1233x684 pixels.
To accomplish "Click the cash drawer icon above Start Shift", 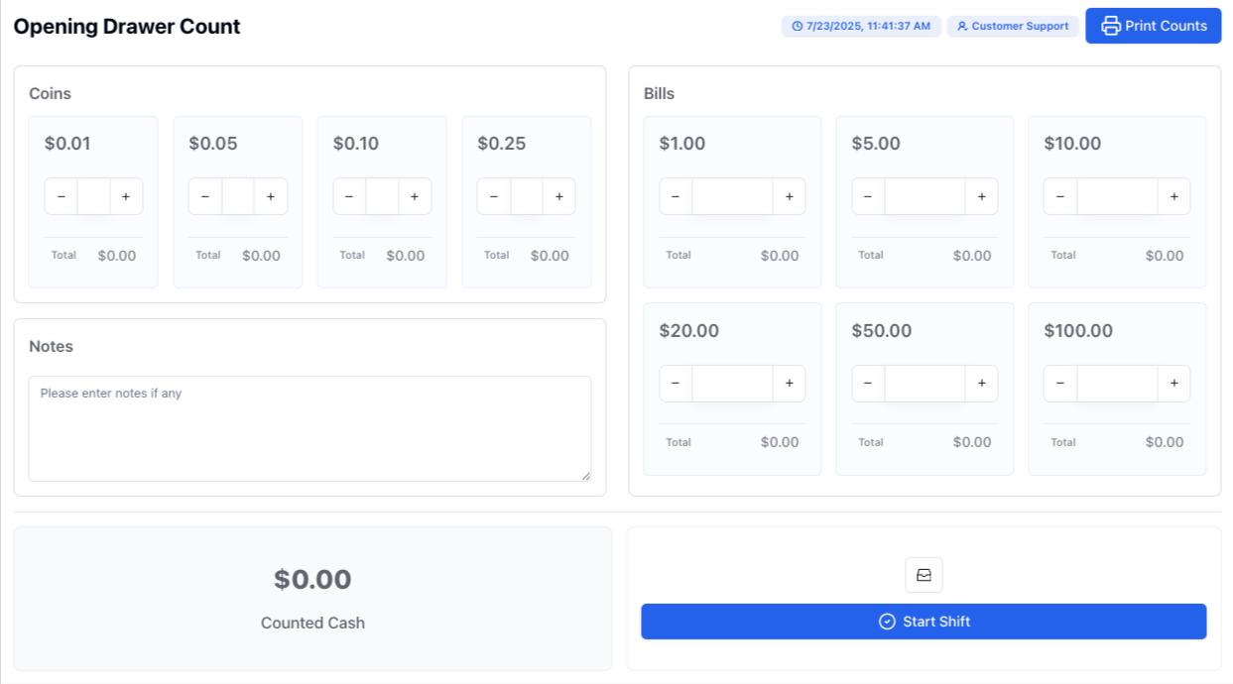I will coord(924,575).
